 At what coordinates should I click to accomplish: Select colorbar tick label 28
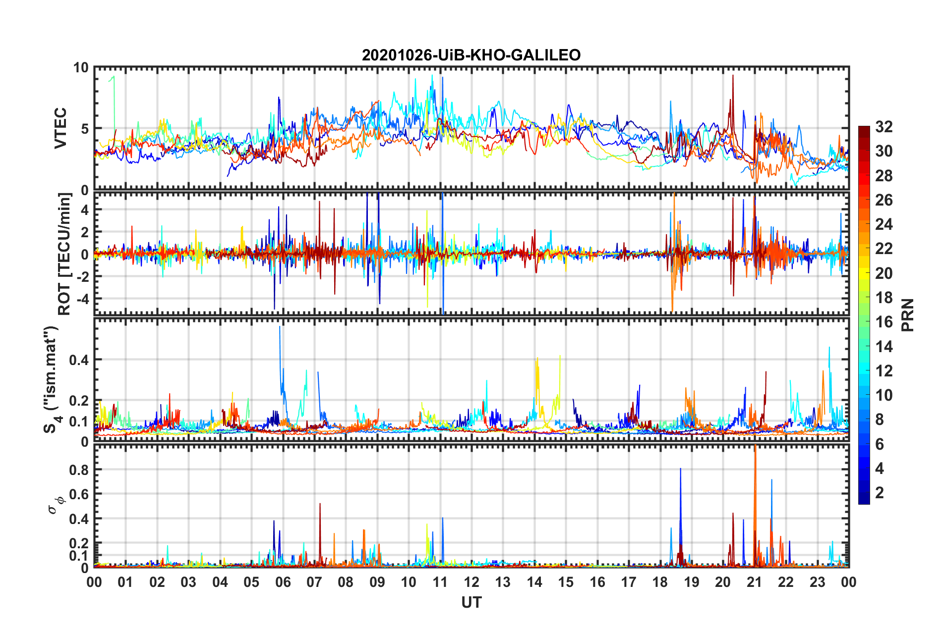coord(884,176)
